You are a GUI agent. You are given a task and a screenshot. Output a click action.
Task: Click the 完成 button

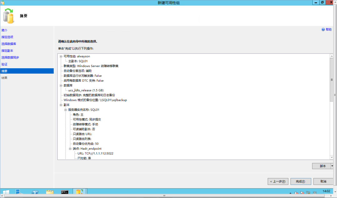[x=301, y=181]
